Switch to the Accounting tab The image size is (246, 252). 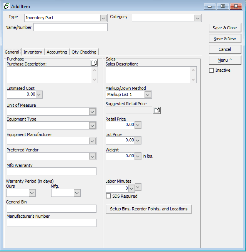57,52
